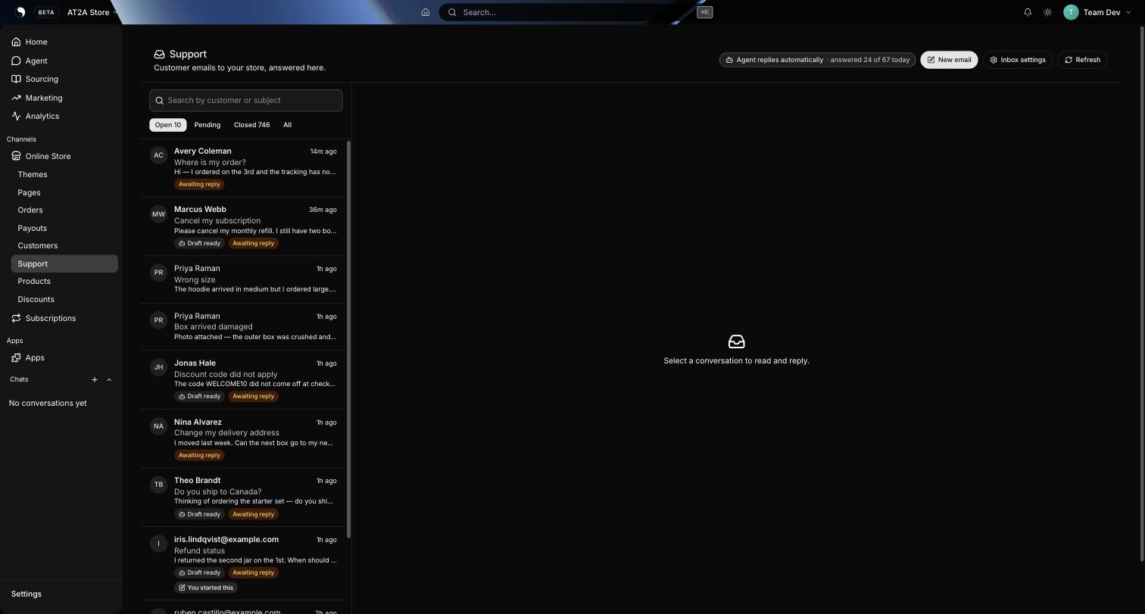Open Jonas Hale's Discount code email
This screenshot has width=1145, height=614.
(243, 380)
